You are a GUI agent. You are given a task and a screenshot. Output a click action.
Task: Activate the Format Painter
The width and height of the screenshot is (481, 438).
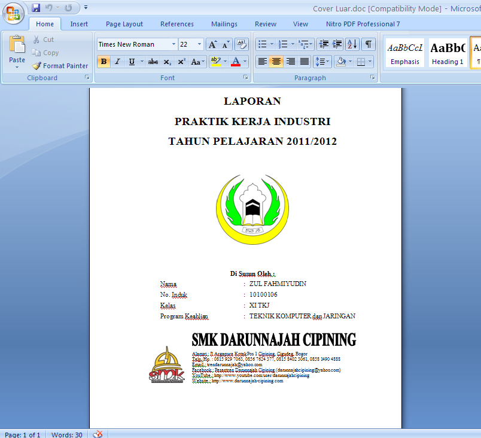coord(60,66)
